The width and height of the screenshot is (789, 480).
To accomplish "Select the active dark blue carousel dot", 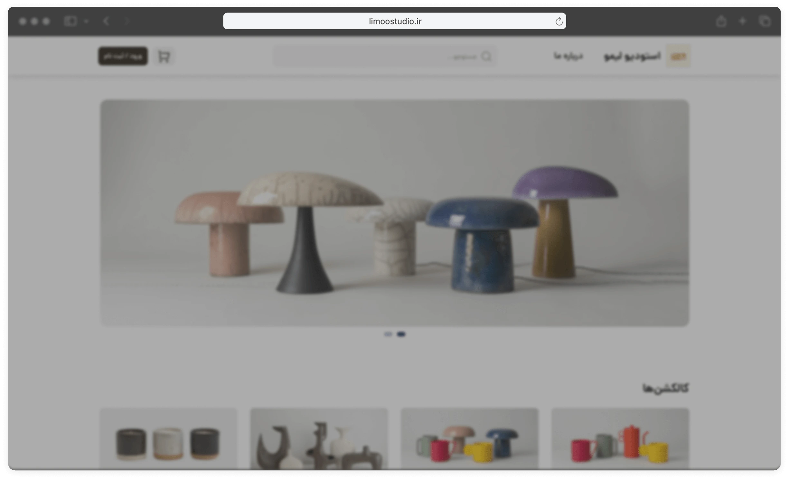I will 401,334.
